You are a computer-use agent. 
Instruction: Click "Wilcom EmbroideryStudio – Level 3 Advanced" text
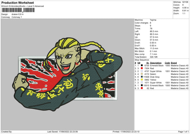click(22, 6)
